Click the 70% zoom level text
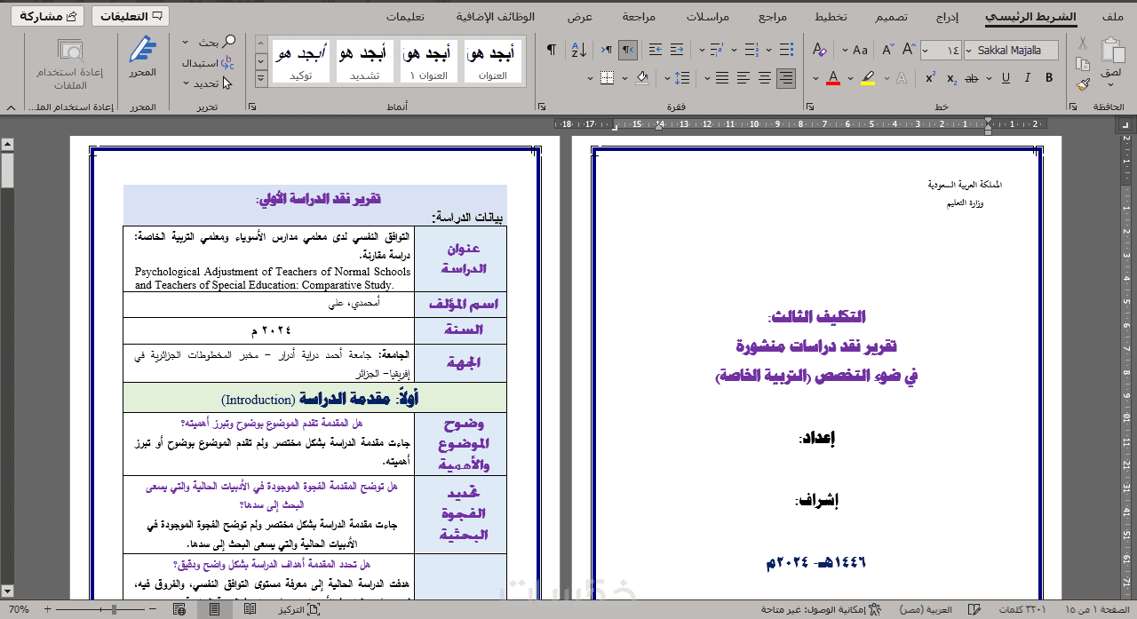Viewport: 1137px width, 619px height. click(20, 609)
